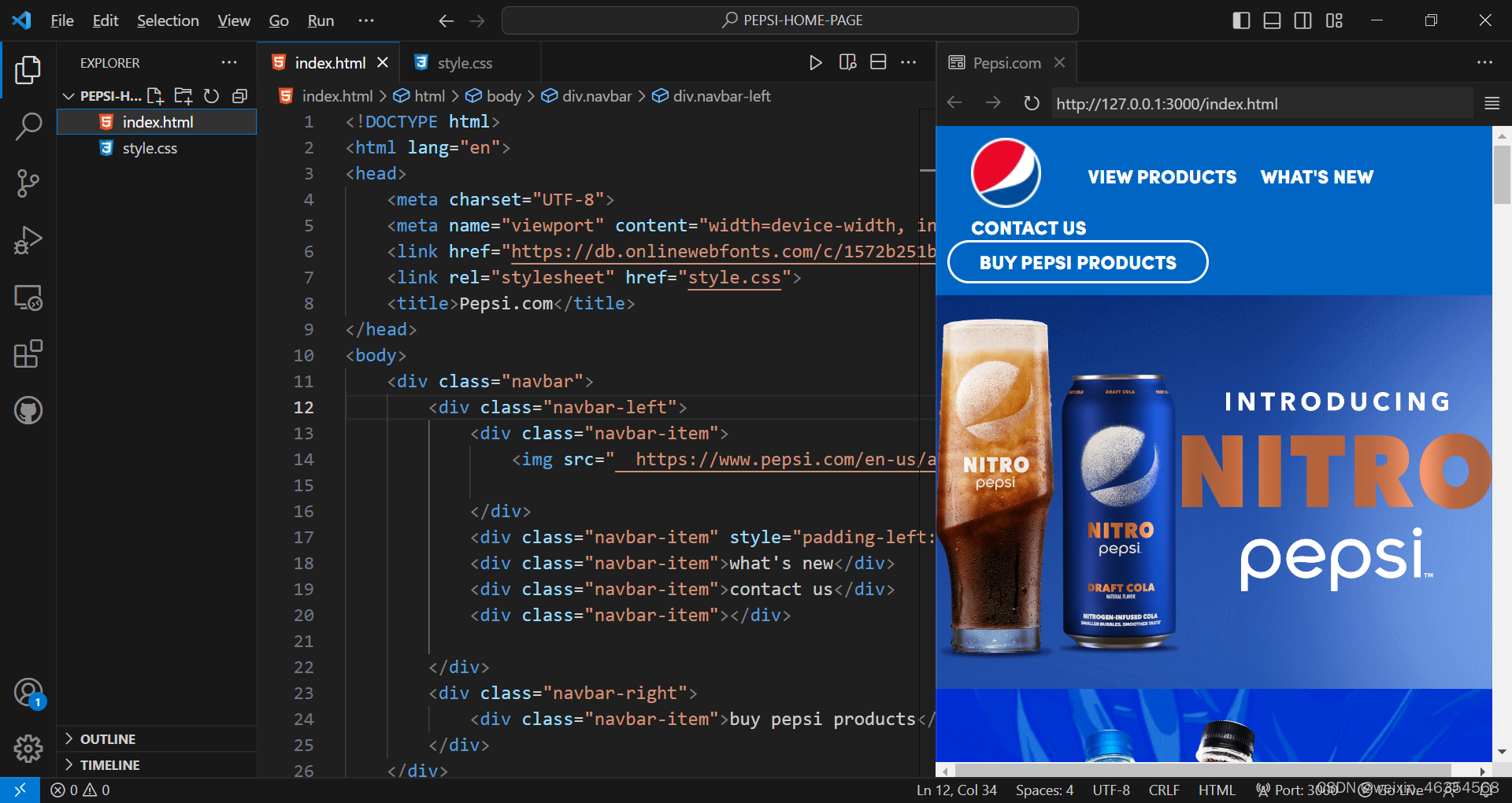Open Explorer views and more actions menu
The height and width of the screenshot is (803, 1512).
229,62
